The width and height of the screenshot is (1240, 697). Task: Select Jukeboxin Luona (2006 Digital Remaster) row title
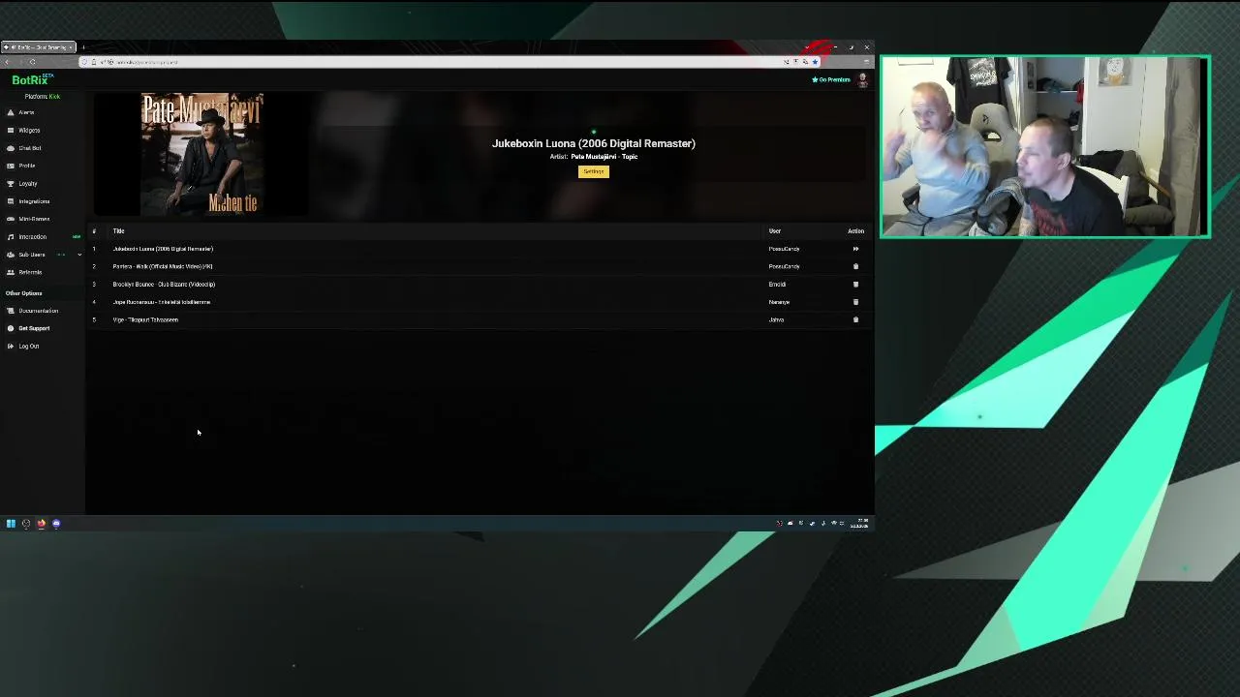pyautogui.click(x=163, y=249)
